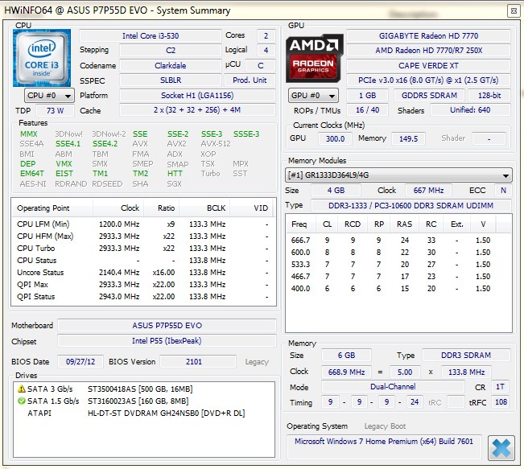Image resolution: width=524 pixels, height=469 pixels.
Task: Click the AES-NI feature label
Action: click(33, 184)
